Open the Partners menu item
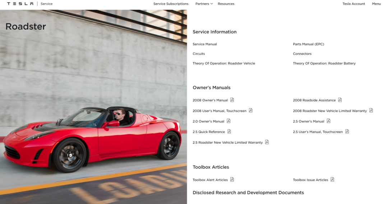Image resolution: width=388 pixels, height=204 pixels. click(x=202, y=4)
